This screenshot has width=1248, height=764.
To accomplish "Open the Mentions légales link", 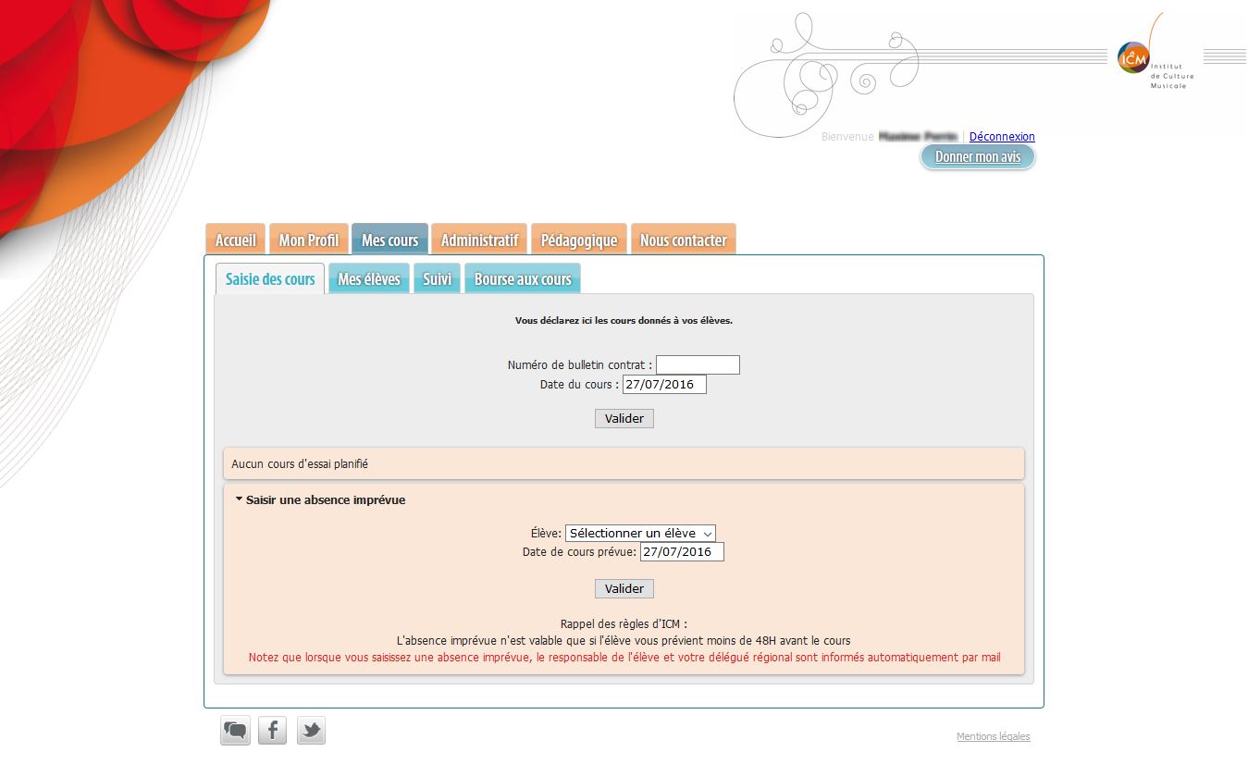I will click(993, 737).
